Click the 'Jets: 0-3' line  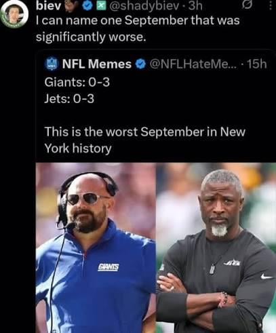(x=69, y=98)
